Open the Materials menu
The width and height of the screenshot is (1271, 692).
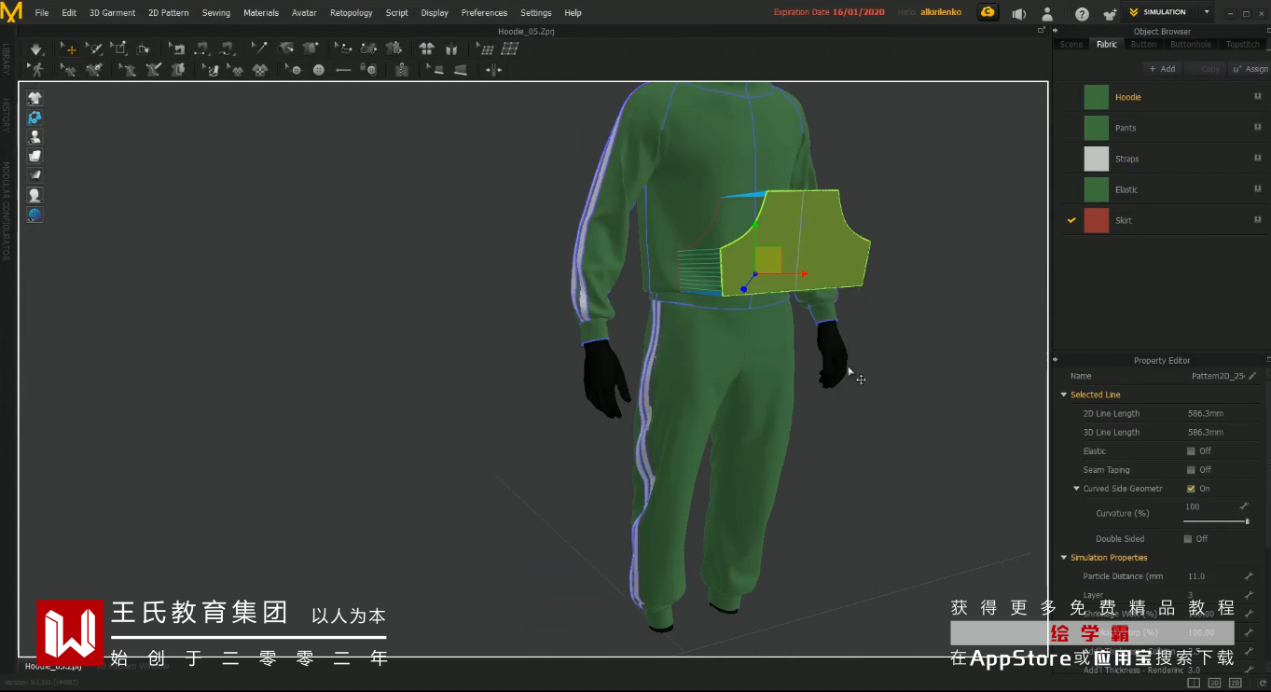coord(261,13)
